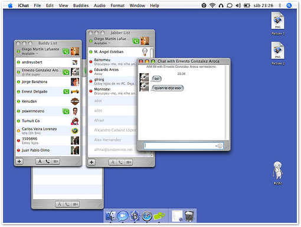Select Picture 1 file on desktop
301x227 pixels.
click(x=278, y=24)
